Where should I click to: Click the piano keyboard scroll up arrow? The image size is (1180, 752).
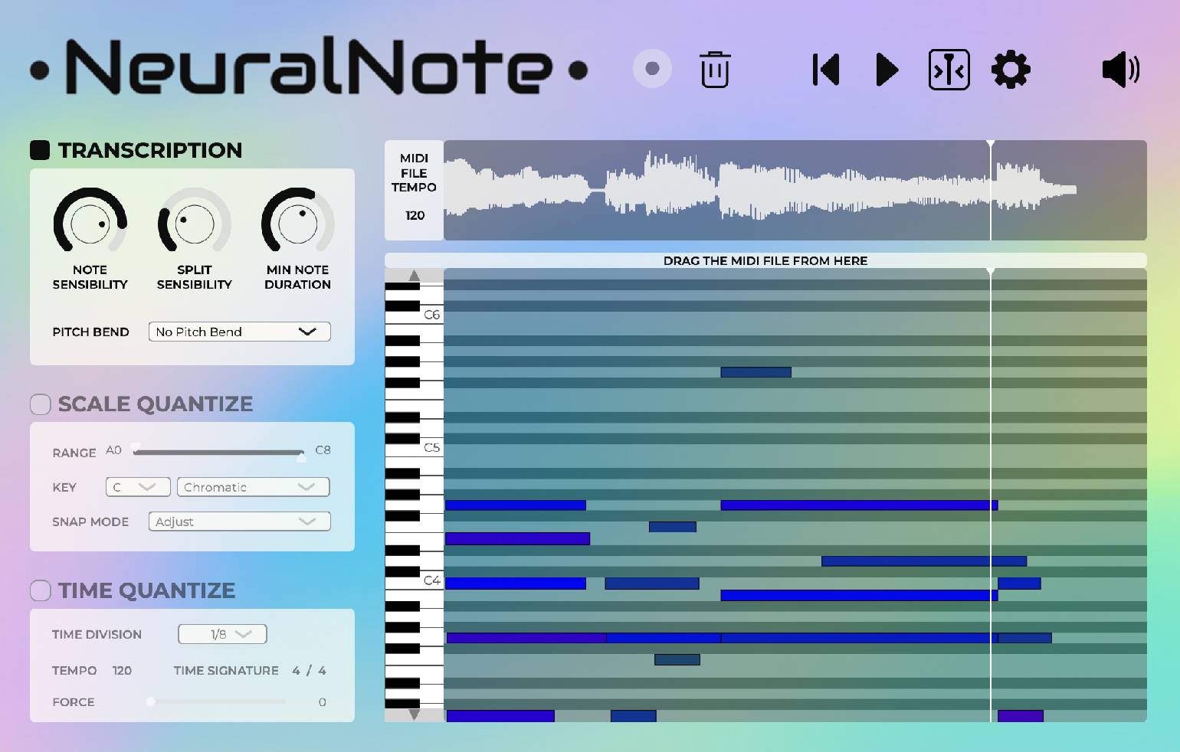tap(414, 275)
